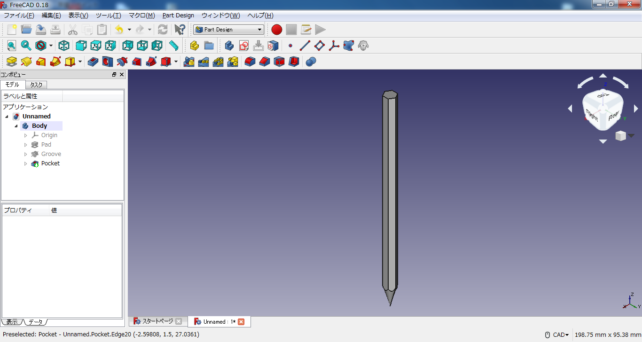Map sketch to face

(258, 46)
